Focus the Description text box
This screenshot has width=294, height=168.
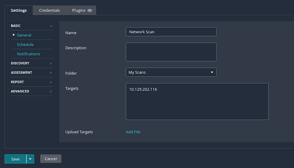coord(171,52)
